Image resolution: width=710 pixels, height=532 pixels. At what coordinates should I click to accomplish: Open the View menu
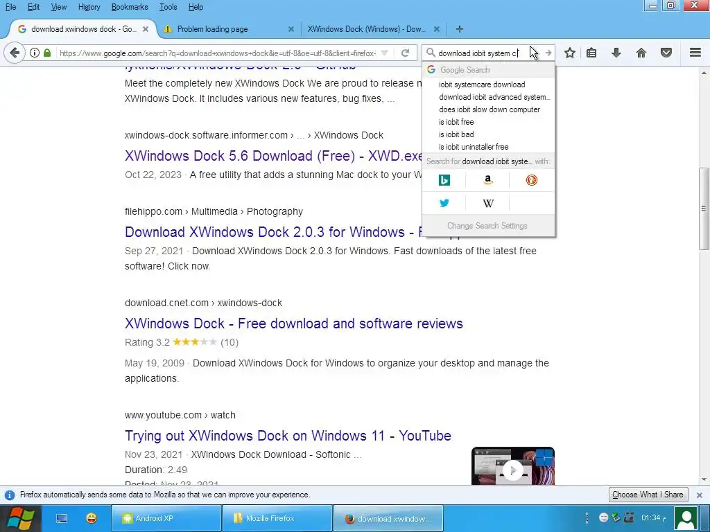58,7
